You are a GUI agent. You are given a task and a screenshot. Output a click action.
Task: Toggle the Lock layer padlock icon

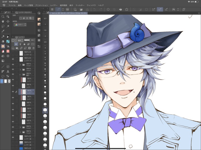(24, 44)
